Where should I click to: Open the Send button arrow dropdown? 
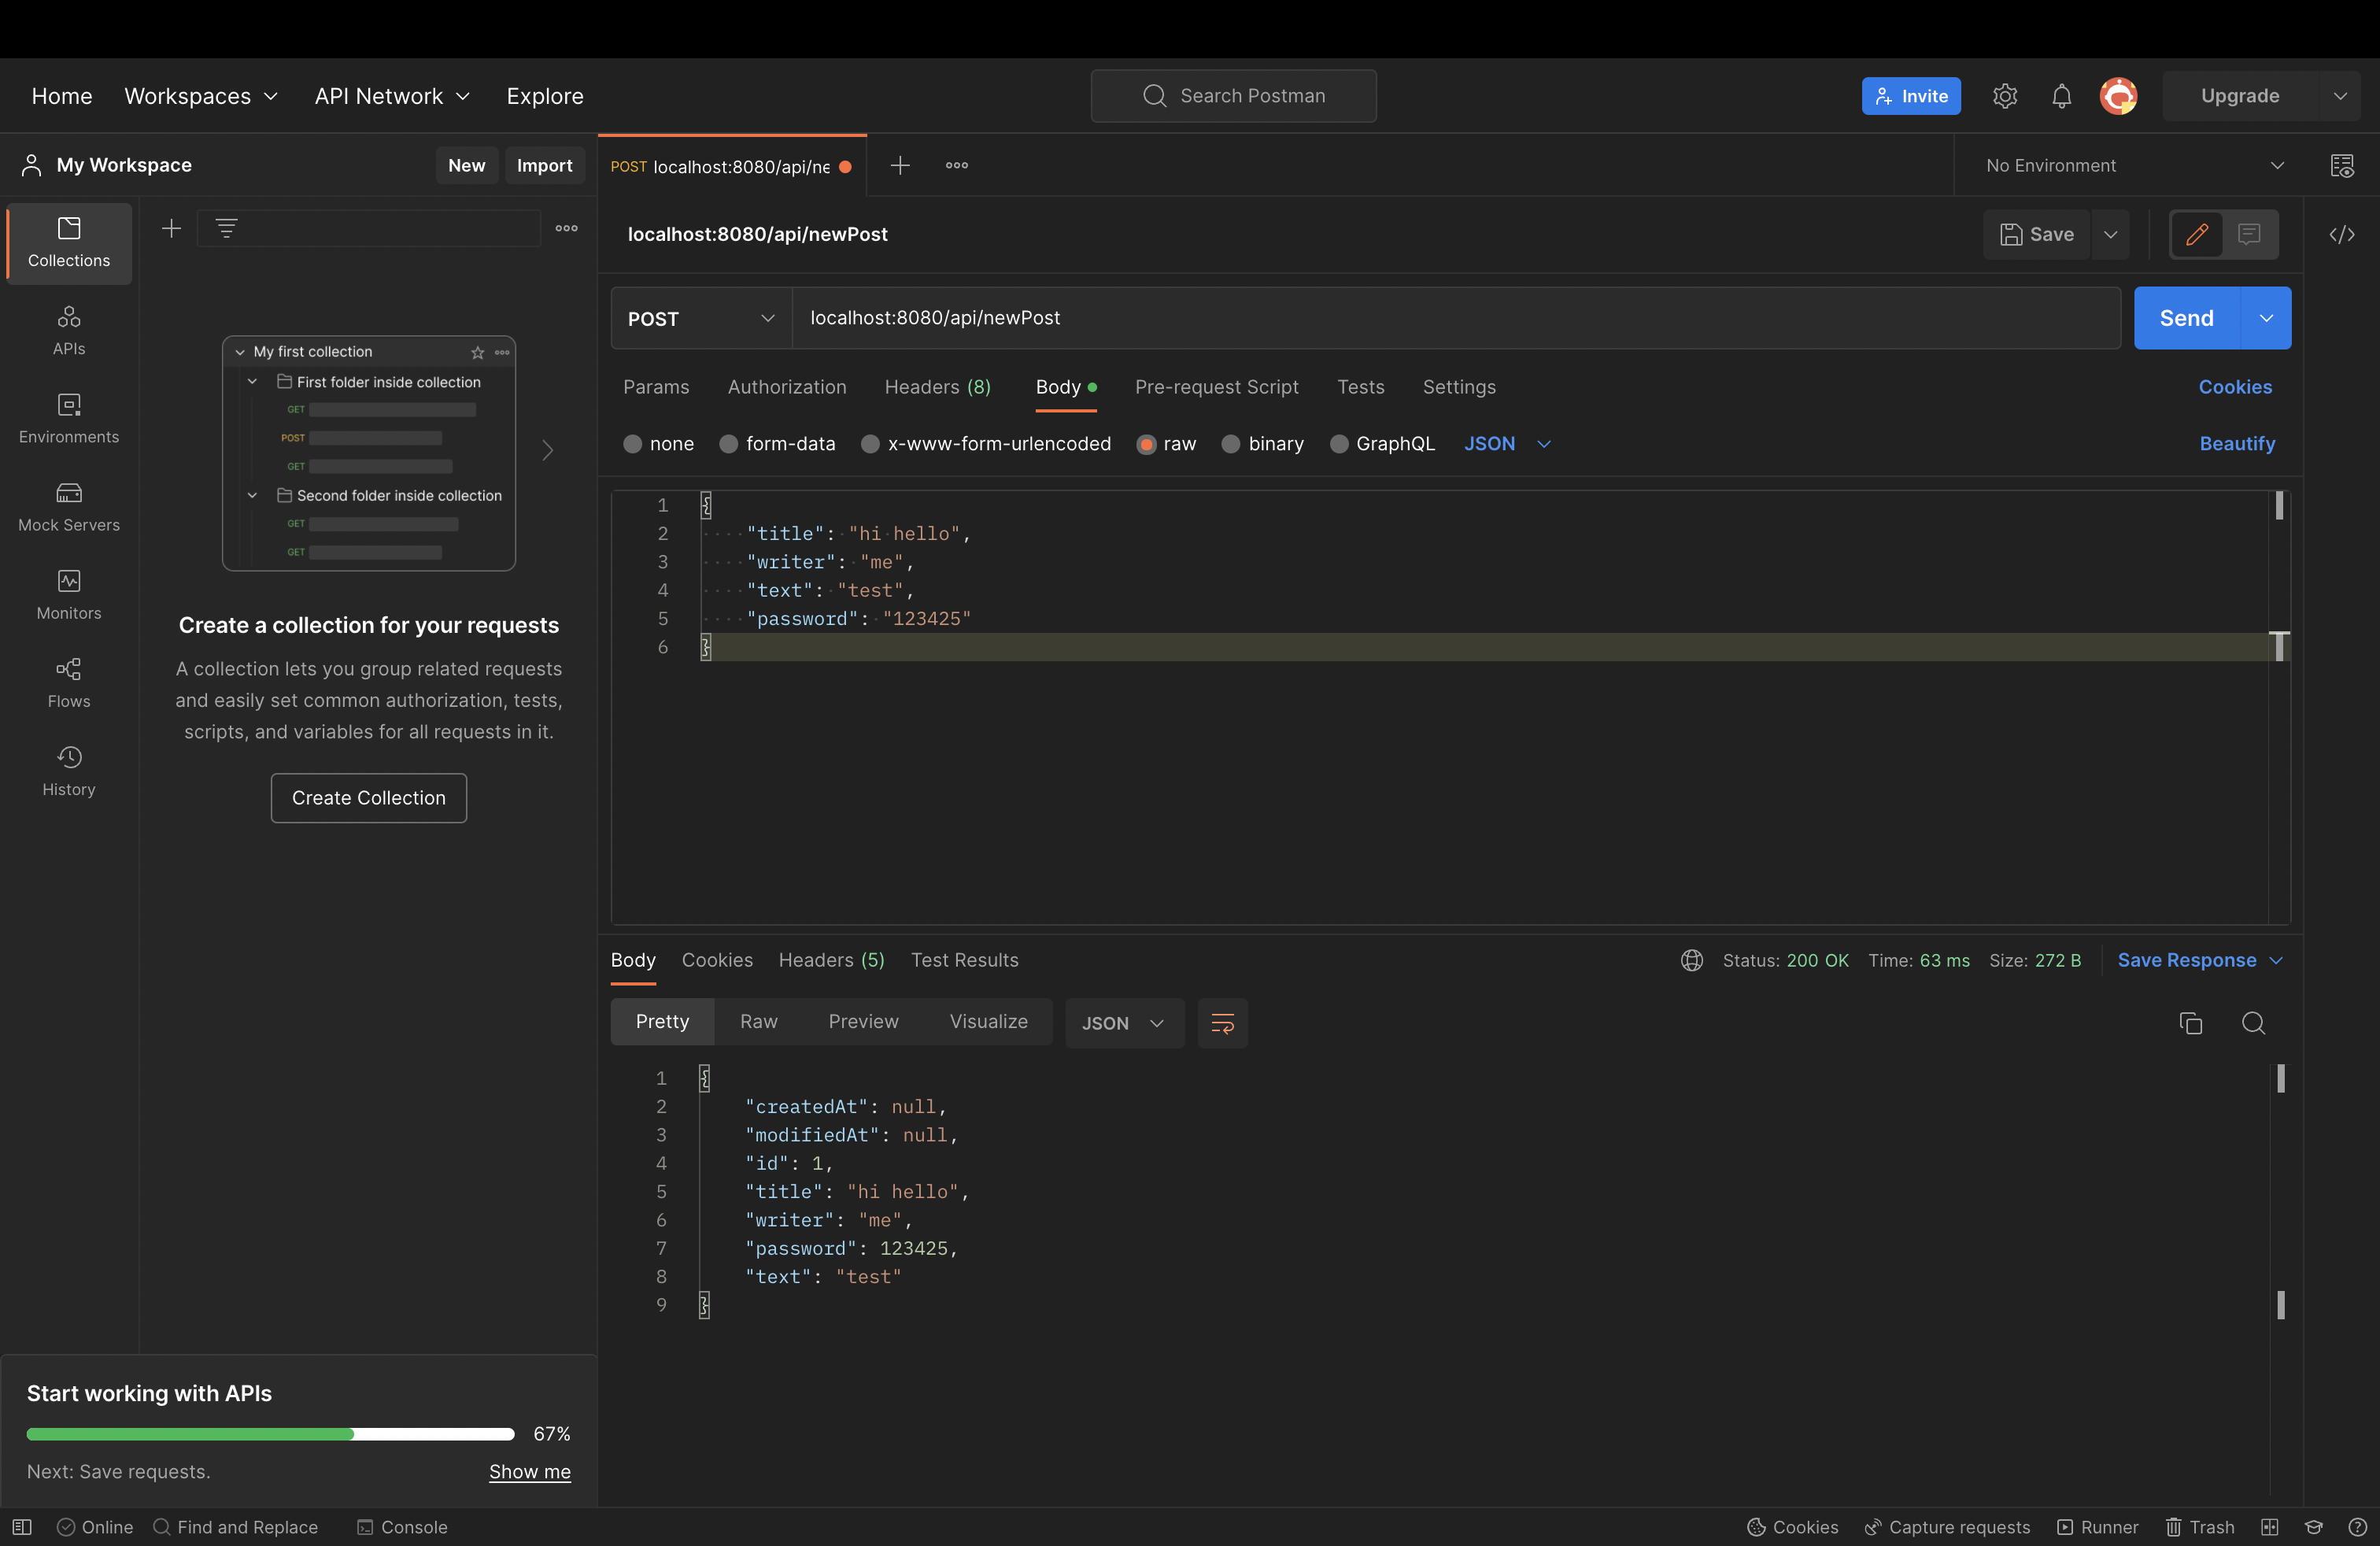tap(2266, 318)
